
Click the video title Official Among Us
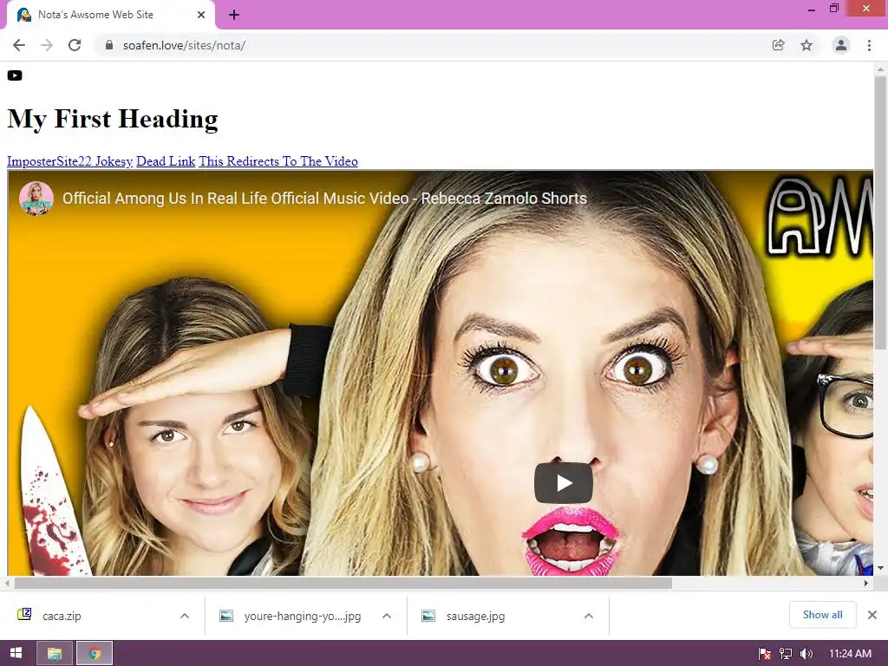point(324,199)
